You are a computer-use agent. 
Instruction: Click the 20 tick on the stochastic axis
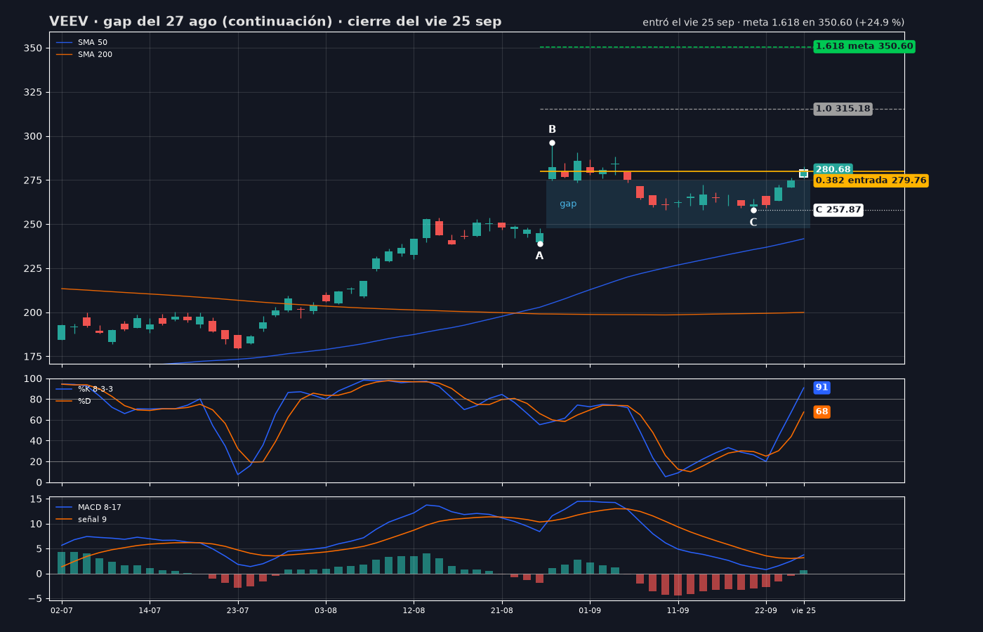coord(36,462)
